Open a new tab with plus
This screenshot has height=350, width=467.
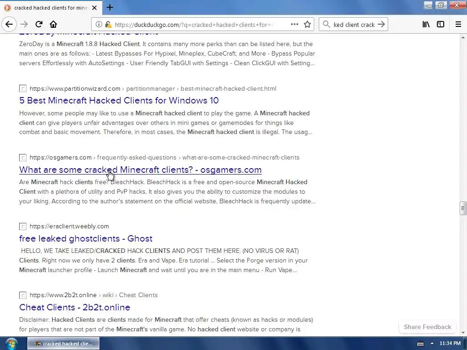coord(109,7)
